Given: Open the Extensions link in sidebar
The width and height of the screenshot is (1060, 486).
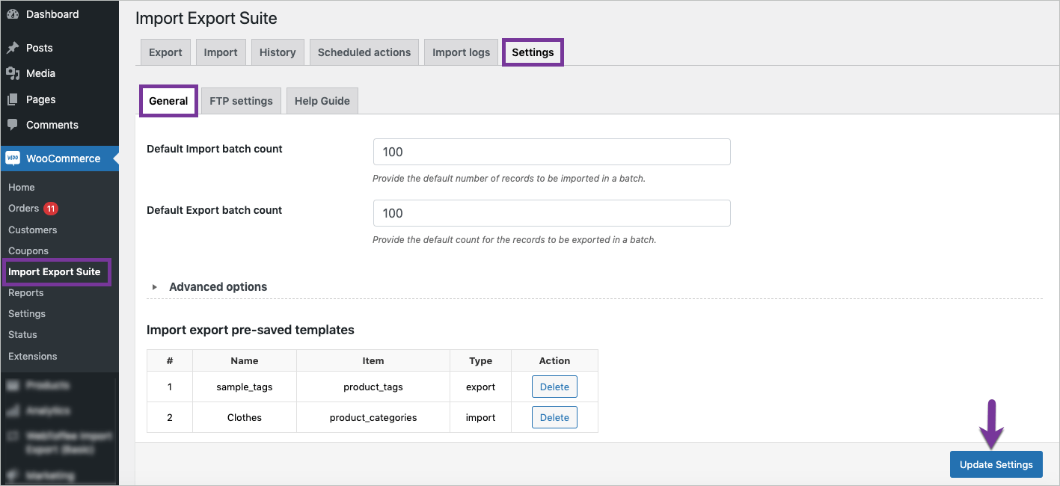Looking at the screenshot, I should pyautogui.click(x=32, y=356).
